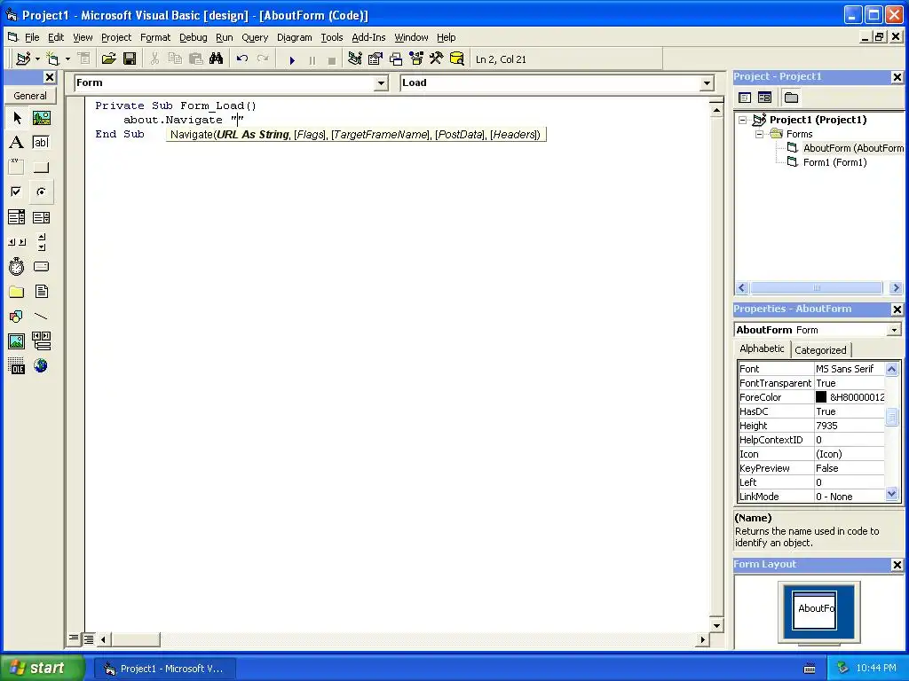Switch to Procedure View button
909x681 pixels.
pyautogui.click(x=74, y=638)
